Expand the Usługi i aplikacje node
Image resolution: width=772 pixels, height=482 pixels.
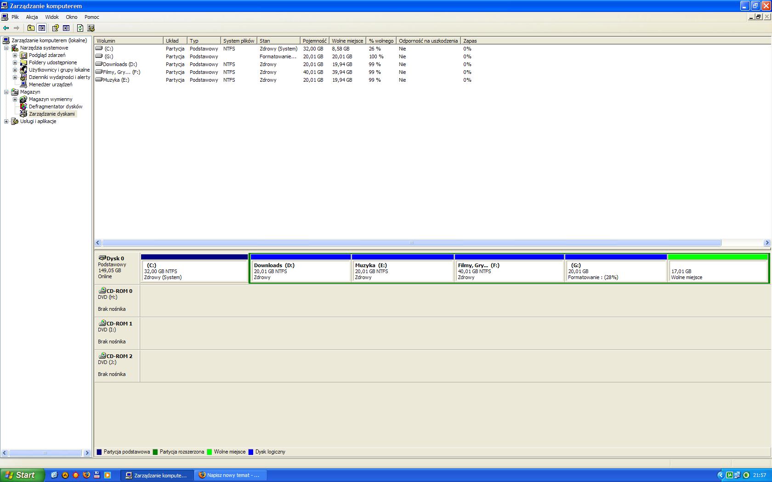pos(6,121)
